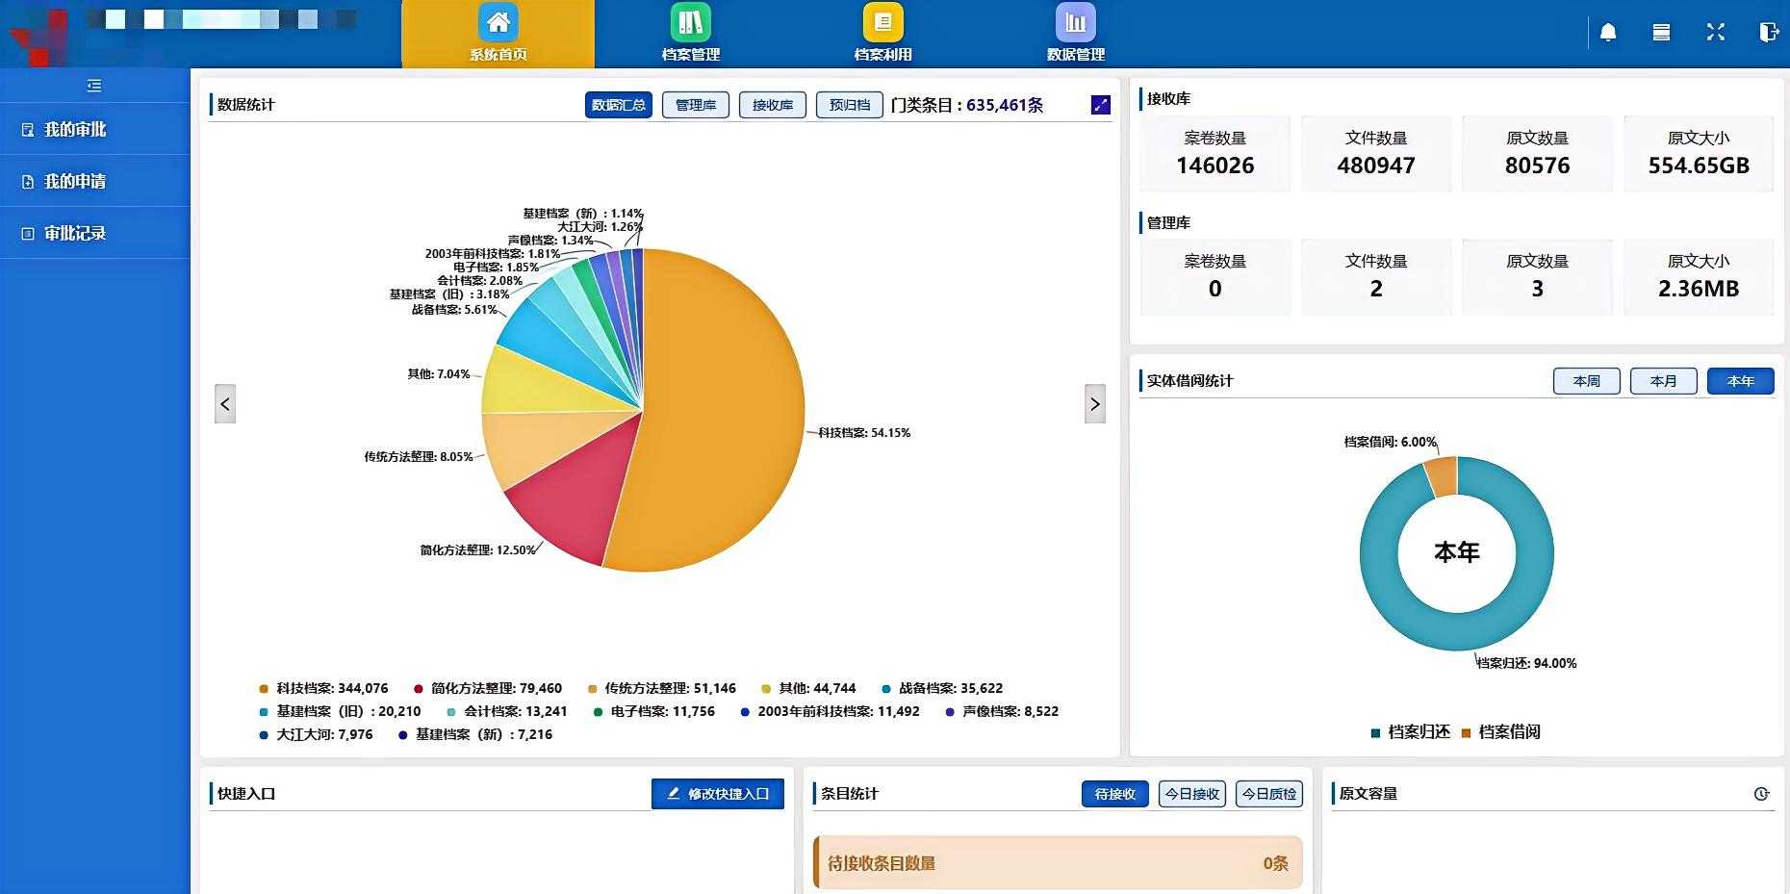Image resolution: width=1790 pixels, height=894 pixels.
Task: Select the 今日接收 button in 条目统计
Action: coord(1191,794)
